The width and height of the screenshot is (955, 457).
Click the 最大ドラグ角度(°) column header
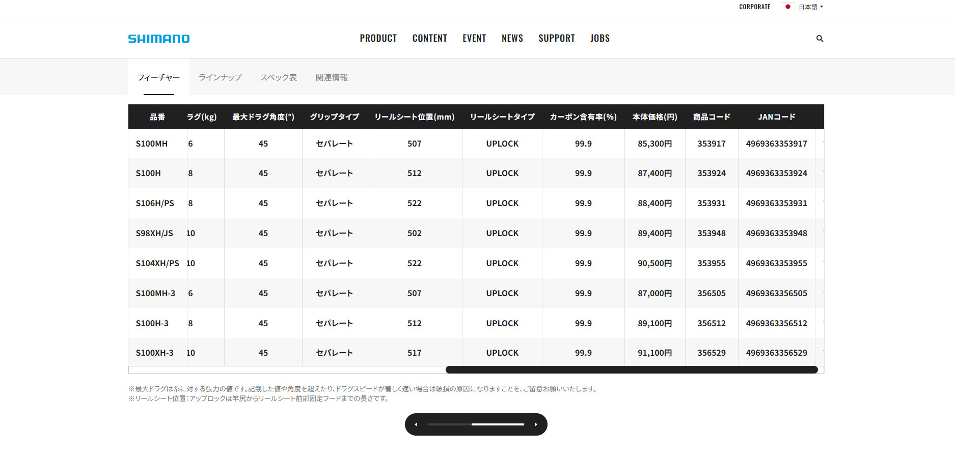point(263,117)
